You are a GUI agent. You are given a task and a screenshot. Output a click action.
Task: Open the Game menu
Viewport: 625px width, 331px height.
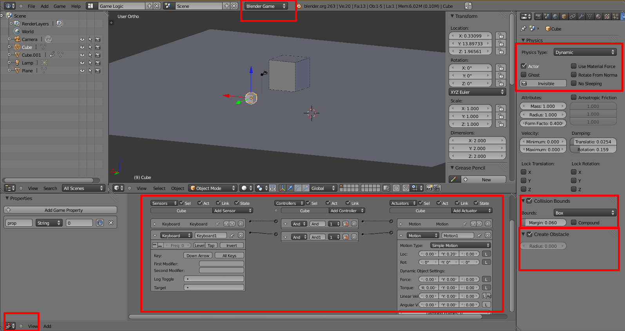click(60, 6)
